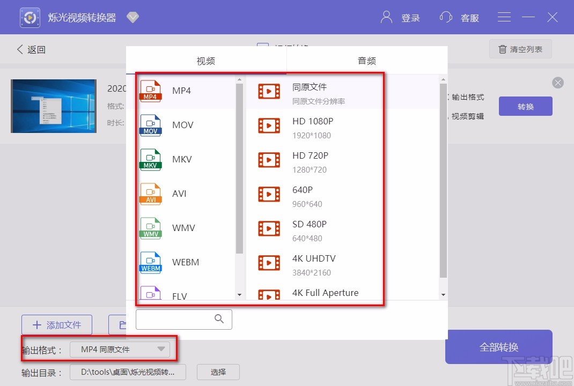Viewport: 574px width, 386px height.
Task: Click the resolution list scrollbar thumb
Action: pos(443,181)
